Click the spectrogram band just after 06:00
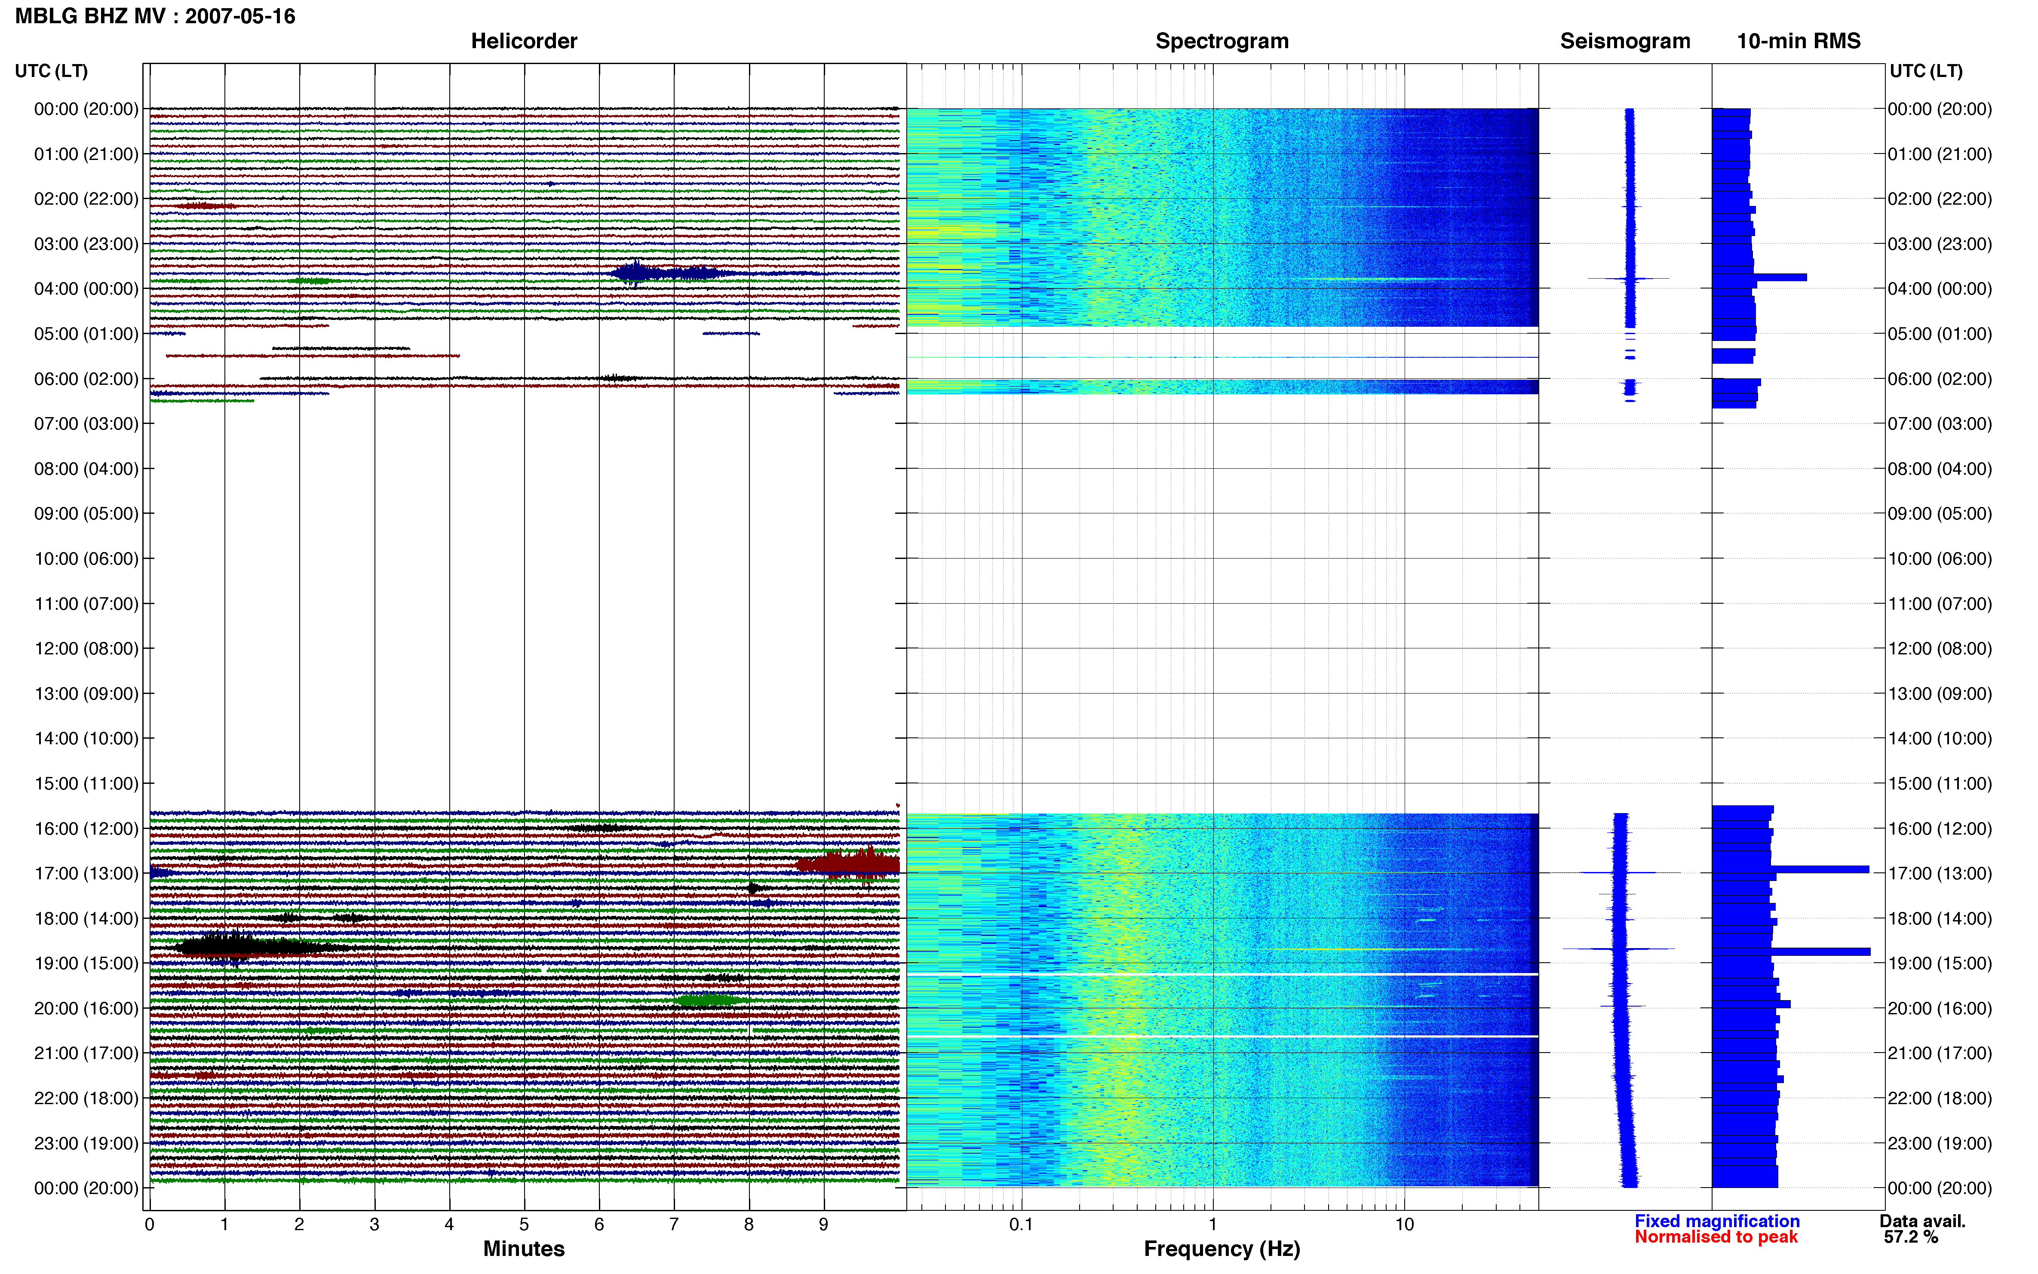The width and height of the screenshot is (2038, 1274). click(x=1222, y=387)
